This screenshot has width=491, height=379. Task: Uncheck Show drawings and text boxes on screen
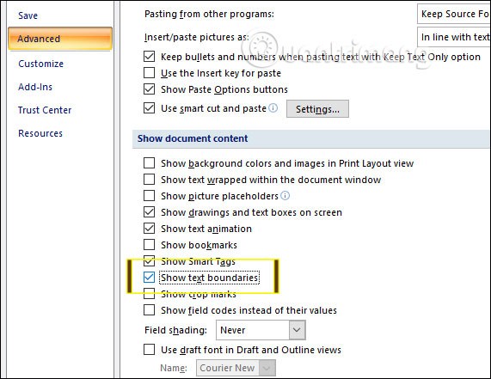pos(149,212)
